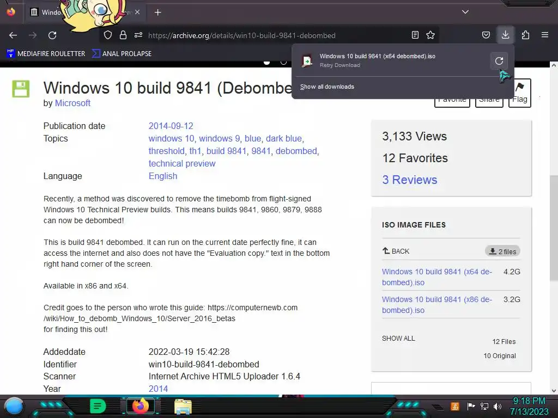This screenshot has height=418, width=558.
Task: Click SHOW ALL files link
Action: pyautogui.click(x=398, y=339)
